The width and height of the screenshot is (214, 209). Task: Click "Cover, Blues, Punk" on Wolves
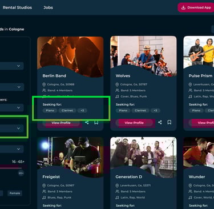[x=134, y=97]
